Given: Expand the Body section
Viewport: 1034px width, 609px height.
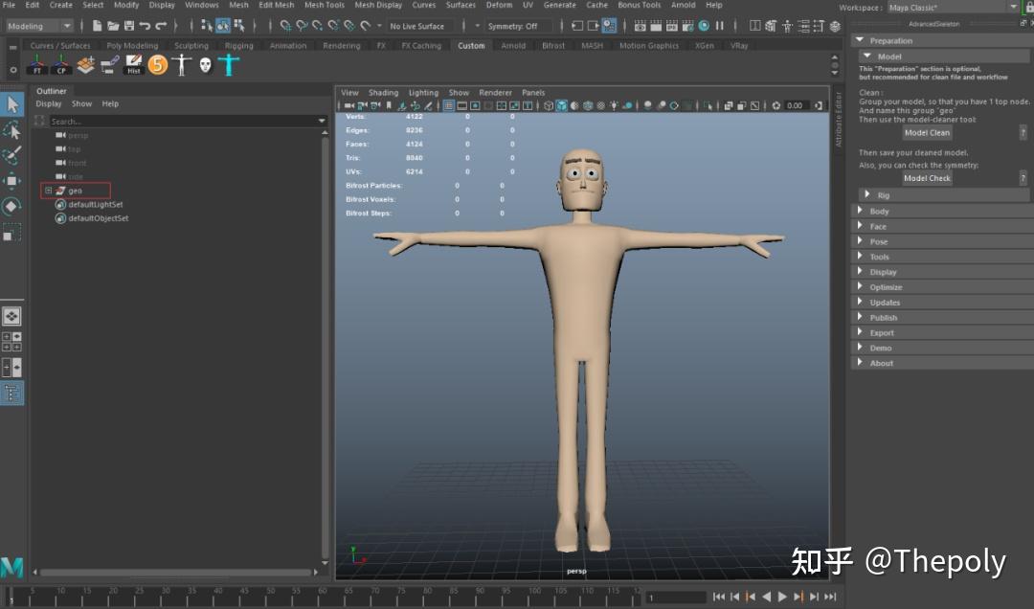Looking at the screenshot, I should coord(879,212).
